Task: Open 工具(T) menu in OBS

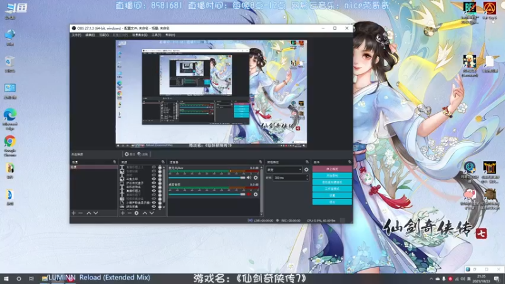Action: (x=156, y=35)
